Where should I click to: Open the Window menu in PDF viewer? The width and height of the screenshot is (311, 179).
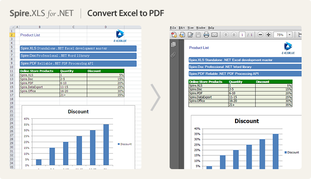[x=201, y=28]
